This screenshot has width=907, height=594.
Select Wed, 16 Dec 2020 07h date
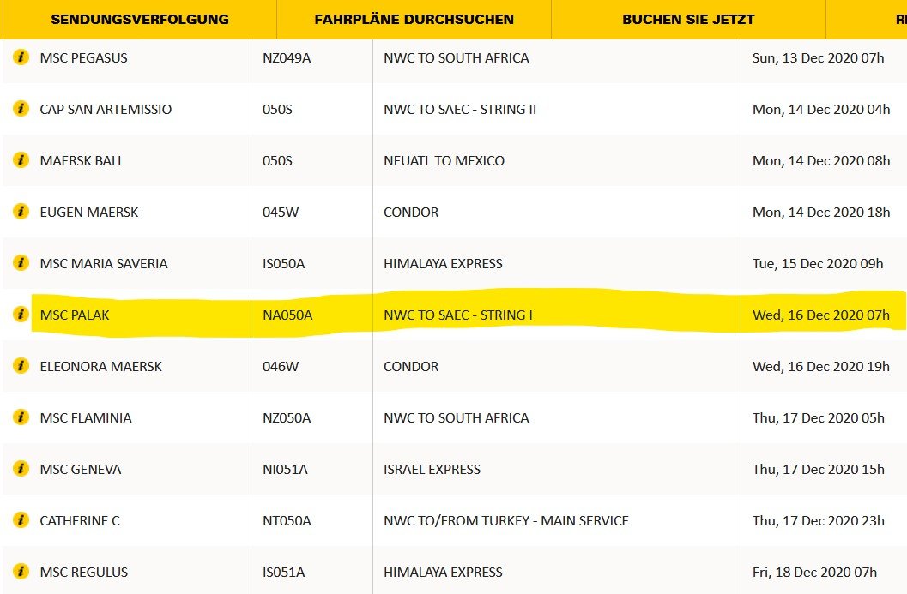click(821, 315)
